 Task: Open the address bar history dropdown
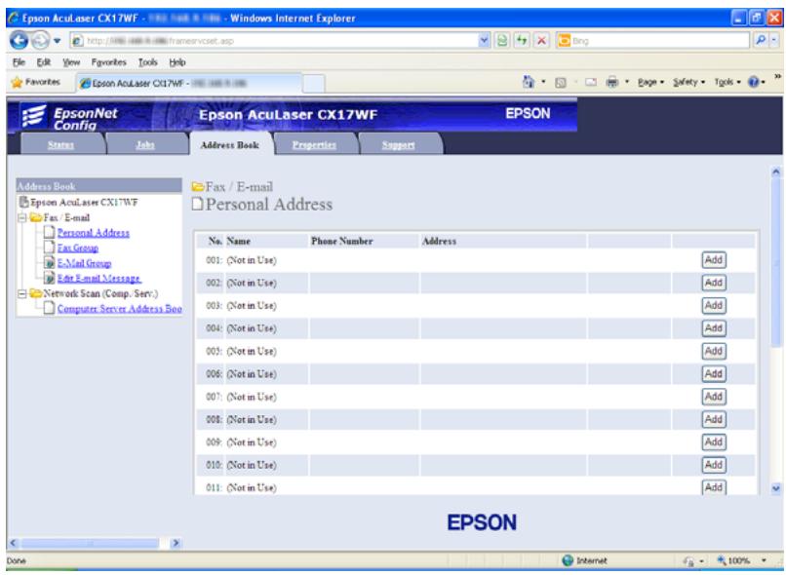pyautogui.click(x=484, y=40)
